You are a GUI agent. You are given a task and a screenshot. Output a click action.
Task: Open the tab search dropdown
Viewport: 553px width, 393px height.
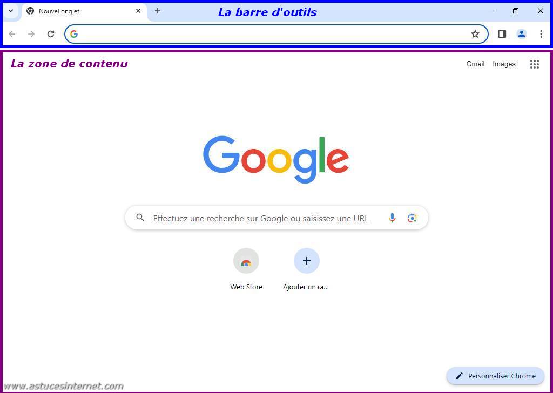tap(11, 11)
